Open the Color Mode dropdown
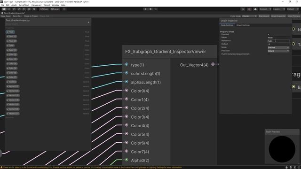 coord(249,16)
